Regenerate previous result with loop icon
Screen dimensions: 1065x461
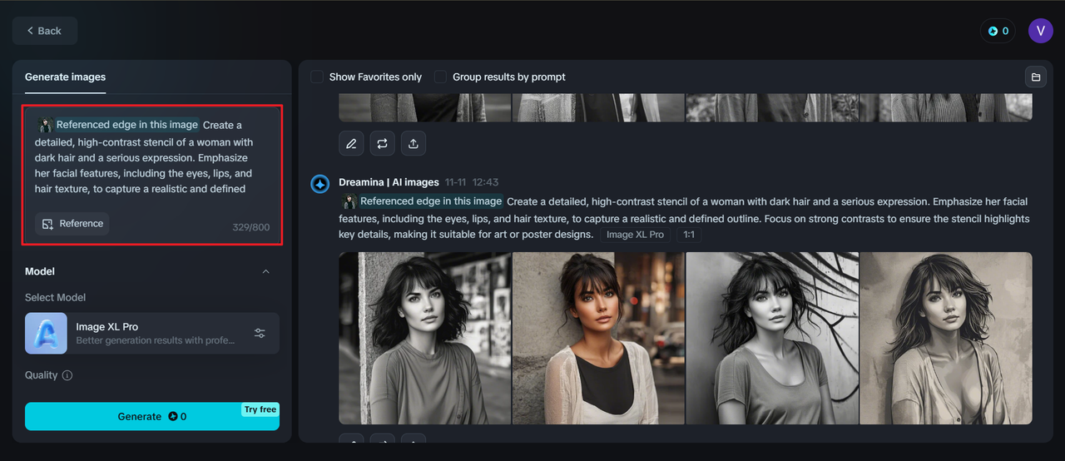click(382, 143)
